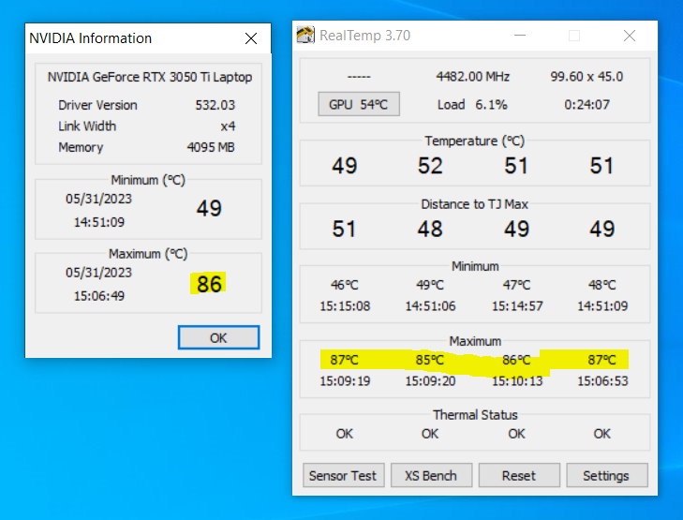Image resolution: width=683 pixels, height=520 pixels.
Task: Click the NVIDIA Information title text
Action: [91, 38]
